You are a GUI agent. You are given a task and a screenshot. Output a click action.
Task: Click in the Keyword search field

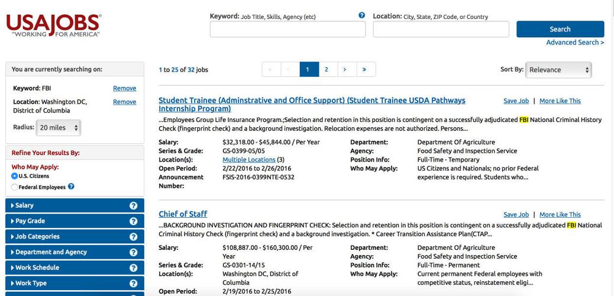coord(287,29)
